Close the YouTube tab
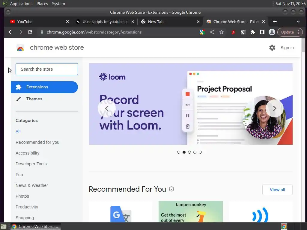 tap(67, 22)
